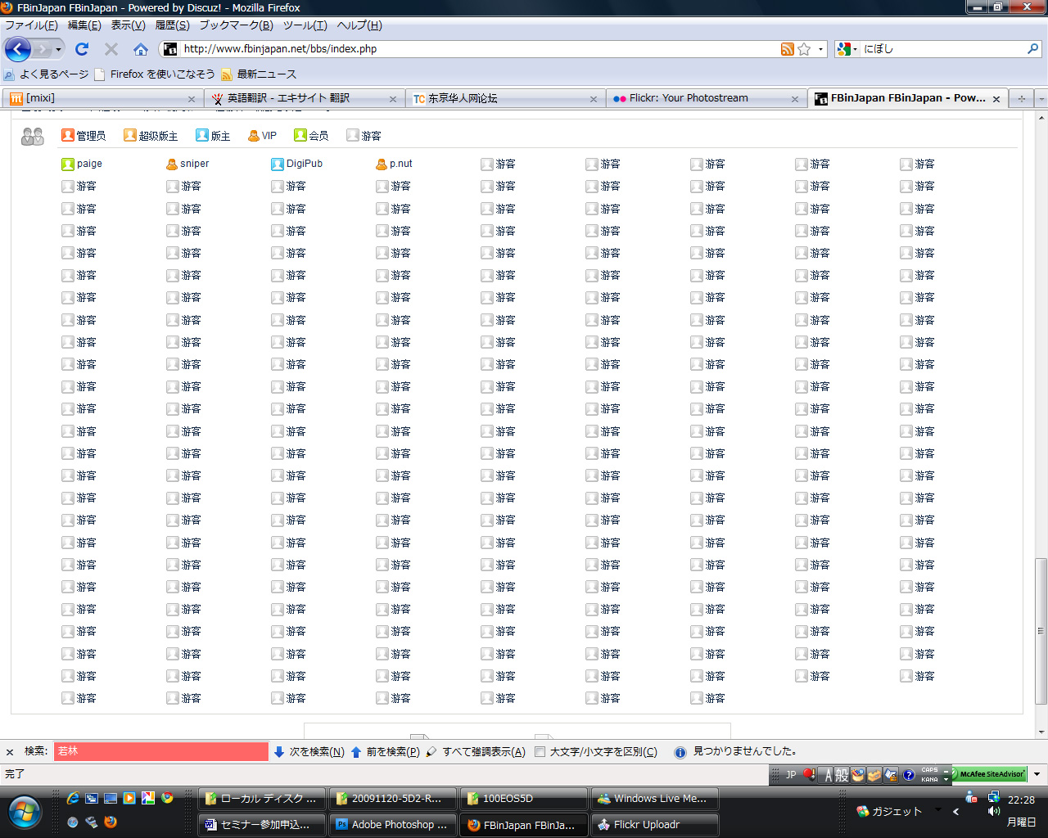Click the Forward navigation arrow
This screenshot has height=838, width=1048.
42,50
